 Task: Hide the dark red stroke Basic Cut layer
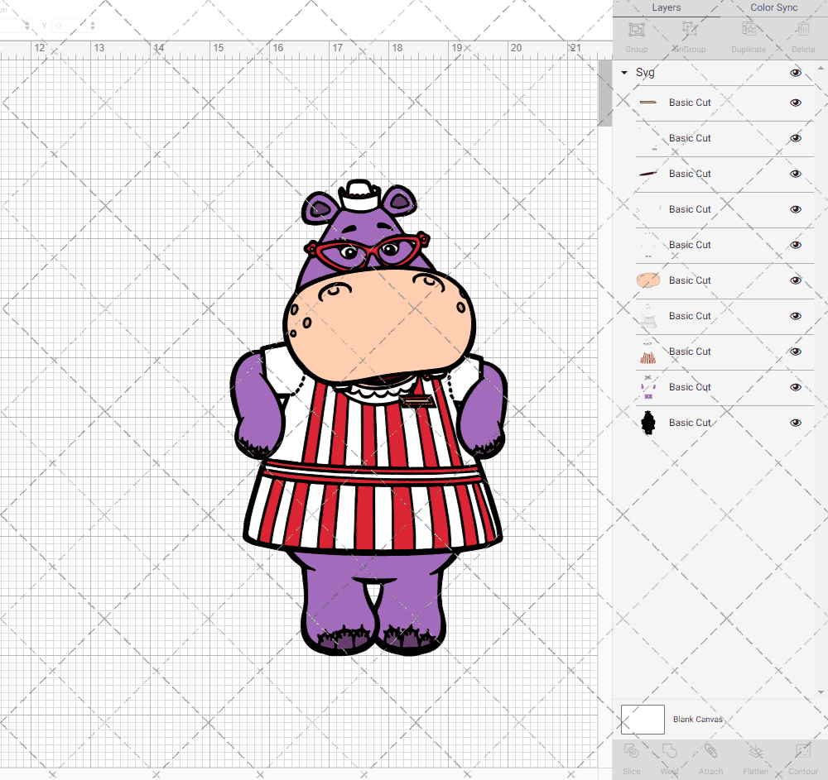(x=795, y=174)
